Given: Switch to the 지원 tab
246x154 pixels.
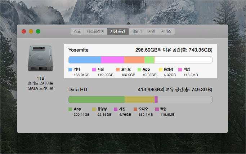Looking at the screenshot, I should click(151, 31).
